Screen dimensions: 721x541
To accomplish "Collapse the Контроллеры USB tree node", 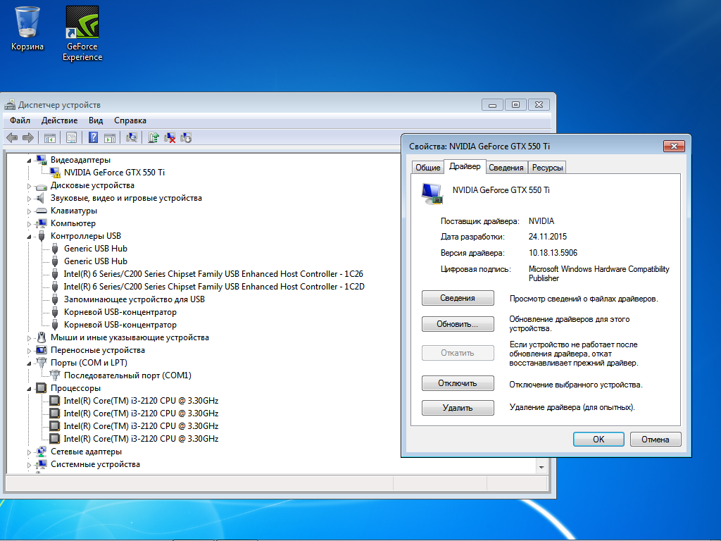I will (29, 237).
